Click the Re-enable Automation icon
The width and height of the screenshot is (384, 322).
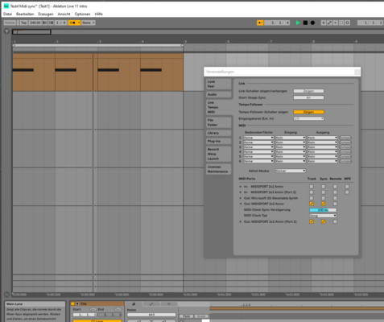336,23
